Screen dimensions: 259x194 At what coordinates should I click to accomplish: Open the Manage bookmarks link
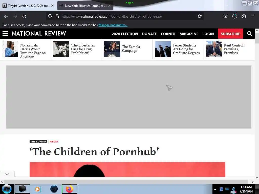pyautogui.click(x=113, y=25)
